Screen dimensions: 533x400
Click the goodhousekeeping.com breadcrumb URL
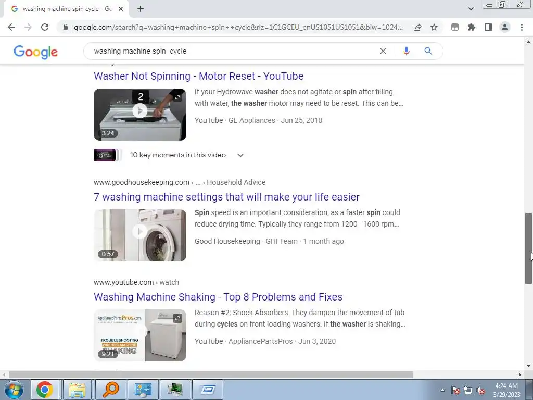180,182
